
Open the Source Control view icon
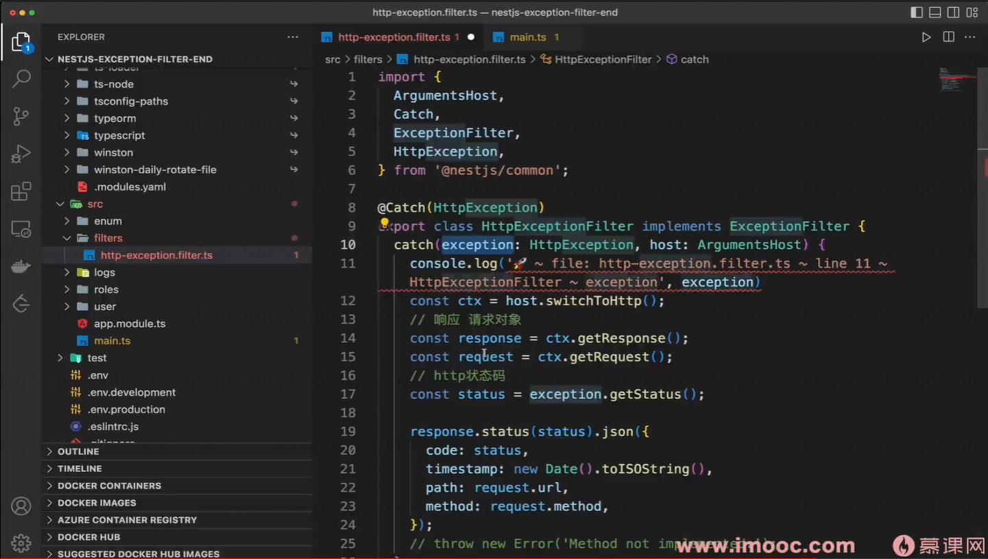(21, 116)
